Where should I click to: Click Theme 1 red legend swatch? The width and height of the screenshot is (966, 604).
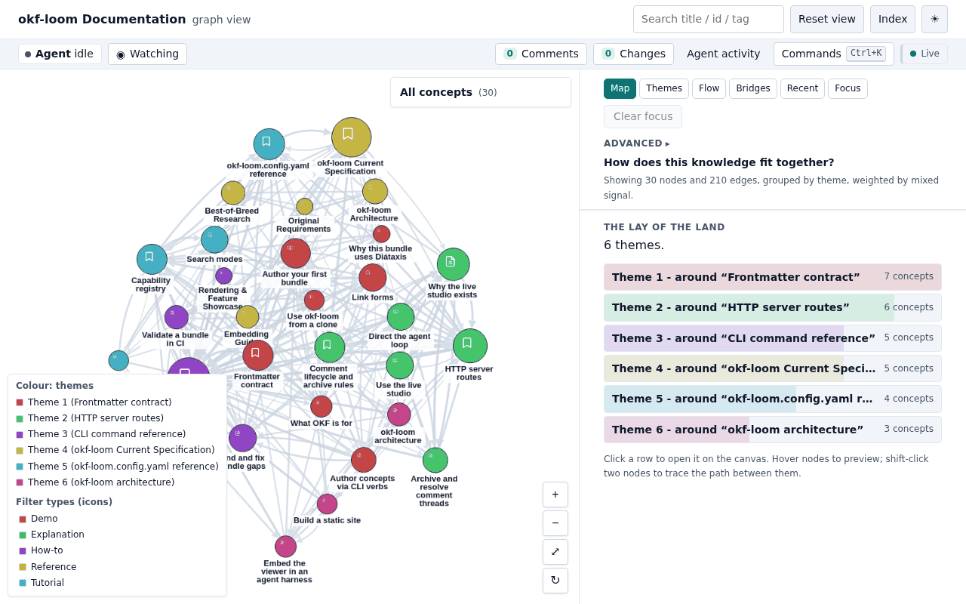coord(20,402)
